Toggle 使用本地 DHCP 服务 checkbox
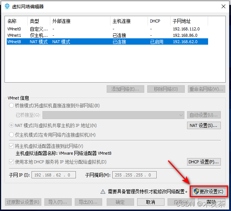Viewport: 231px width, 211px height. coord(11,162)
